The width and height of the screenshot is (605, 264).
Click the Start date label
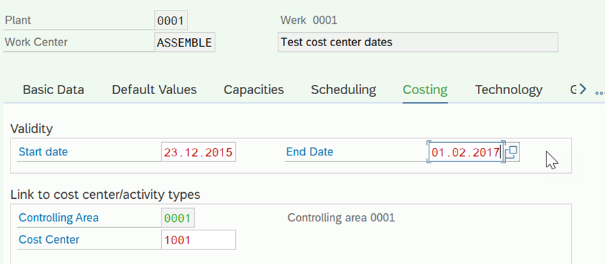(x=43, y=151)
